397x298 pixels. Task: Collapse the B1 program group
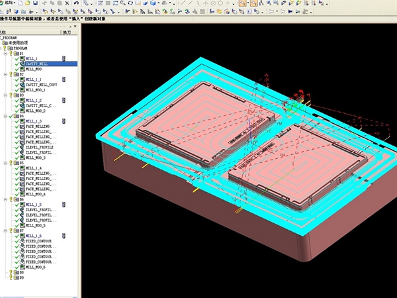pos(5,54)
